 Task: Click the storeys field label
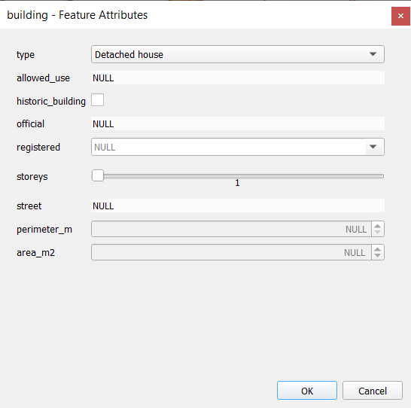[32, 177]
